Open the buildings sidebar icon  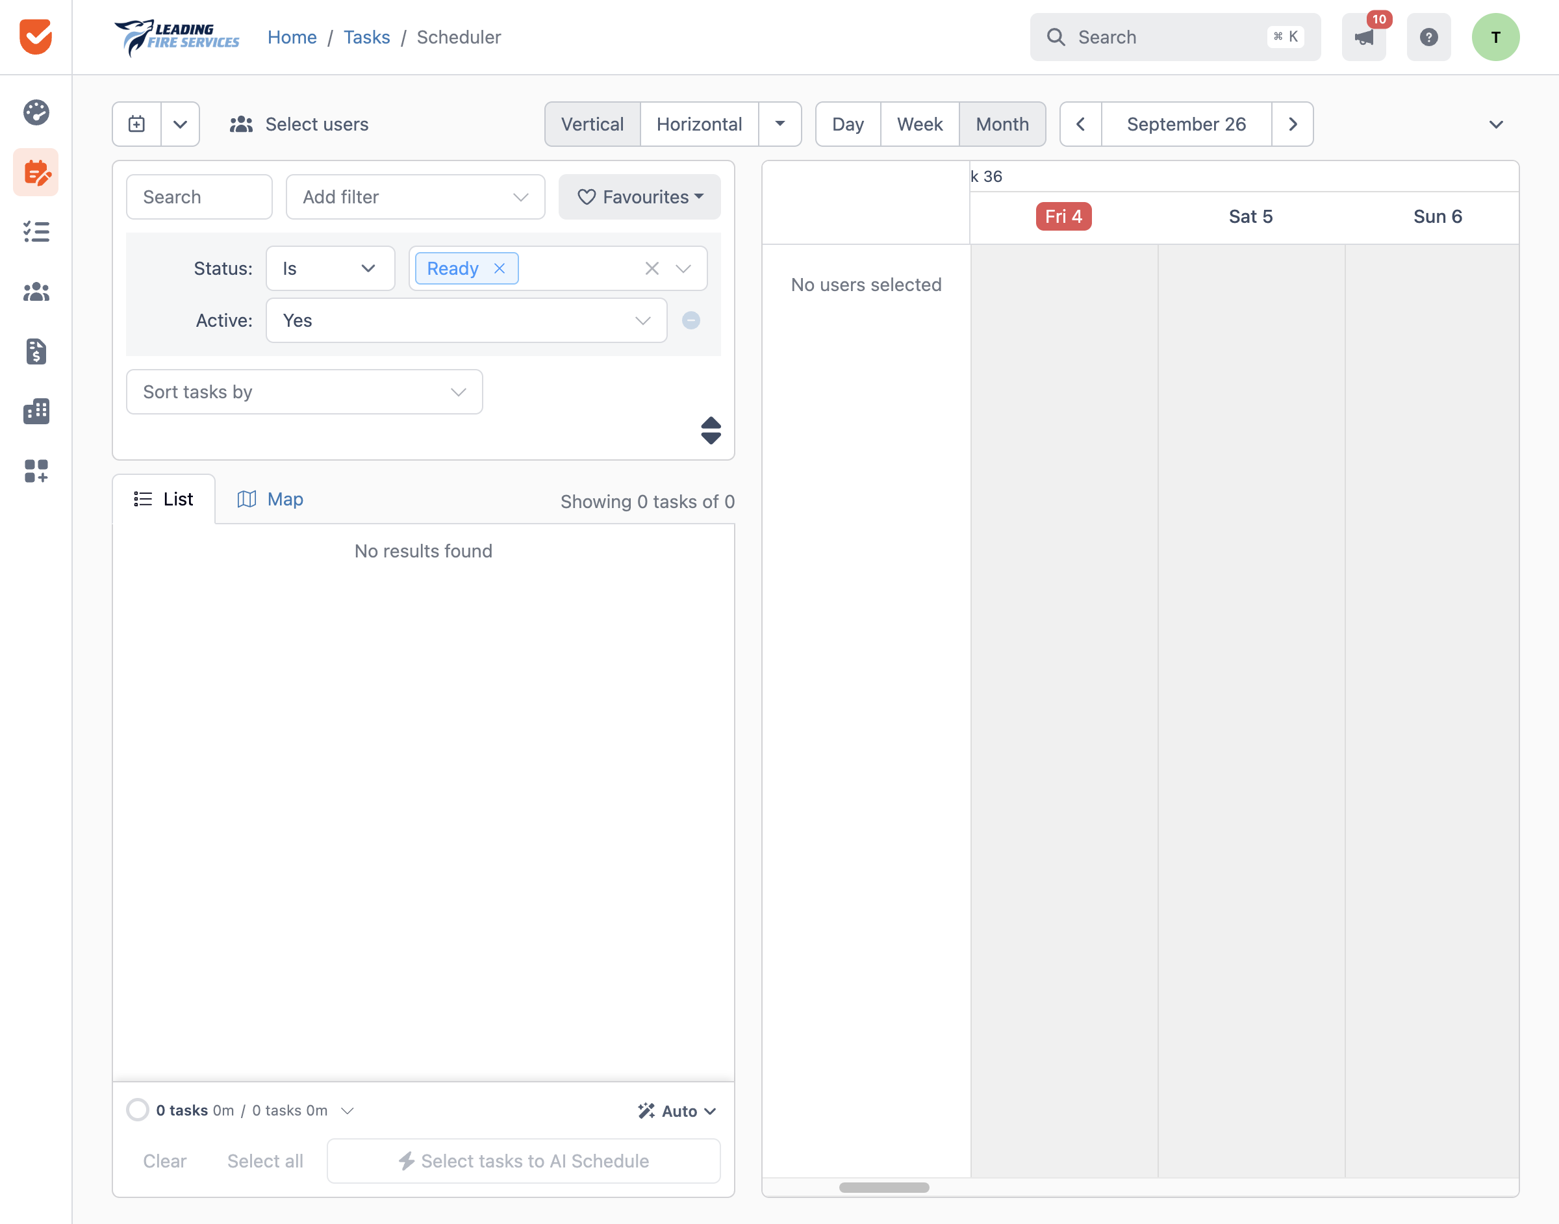(x=36, y=411)
